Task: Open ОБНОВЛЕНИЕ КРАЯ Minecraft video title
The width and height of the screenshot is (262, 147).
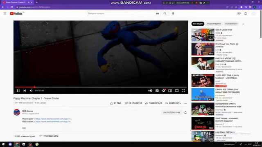Action: pos(228,105)
